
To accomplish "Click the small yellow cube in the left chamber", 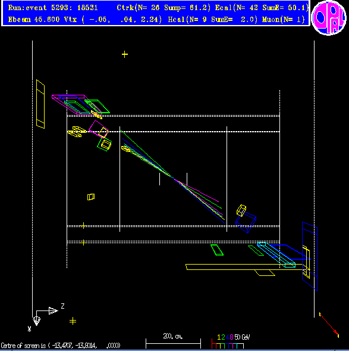I will 91,197.
